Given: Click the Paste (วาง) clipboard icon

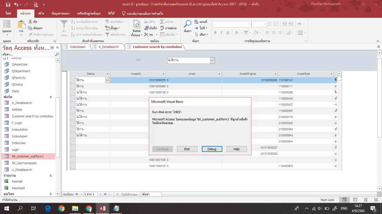Looking at the screenshot, I should [21, 24].
